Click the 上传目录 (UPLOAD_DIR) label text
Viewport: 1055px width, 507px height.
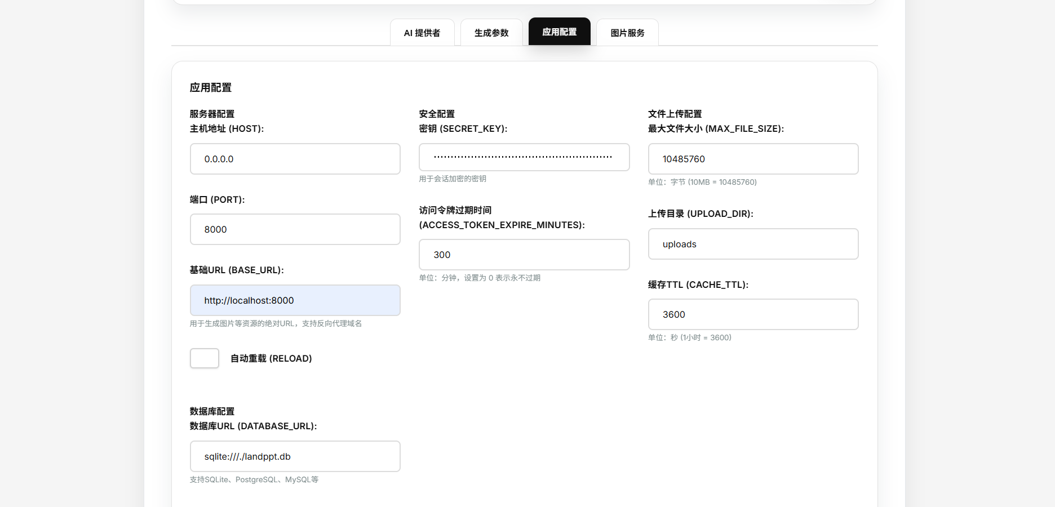(x=701, y=214)
